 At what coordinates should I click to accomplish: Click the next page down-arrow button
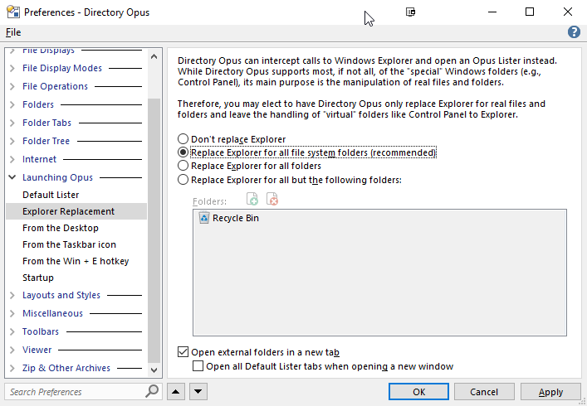pos(198,392)
